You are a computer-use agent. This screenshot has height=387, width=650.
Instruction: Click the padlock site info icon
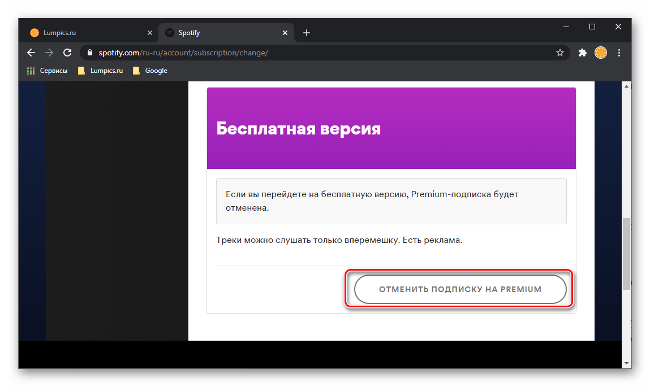click(x=89, y=53)
